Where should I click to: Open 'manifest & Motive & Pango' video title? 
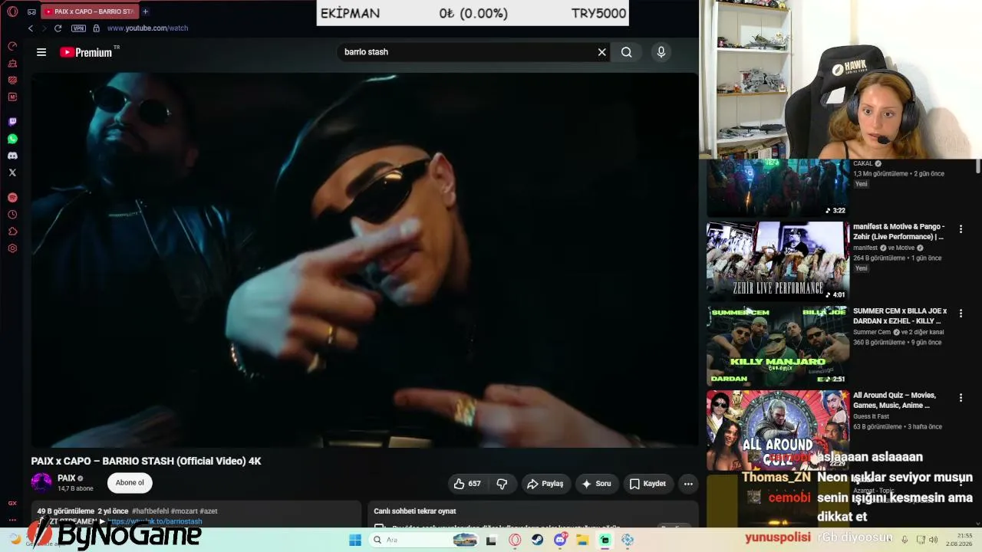click(x=899, y=232)
